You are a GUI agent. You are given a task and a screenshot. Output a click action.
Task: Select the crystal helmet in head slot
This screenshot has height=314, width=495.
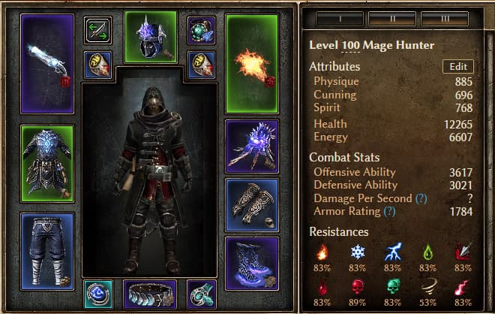click(151, 37)
